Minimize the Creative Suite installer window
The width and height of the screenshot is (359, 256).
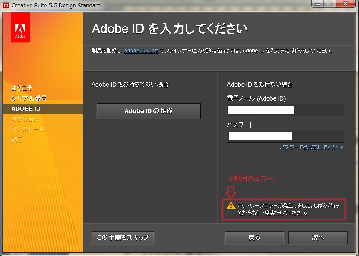[x=318, y=4]
